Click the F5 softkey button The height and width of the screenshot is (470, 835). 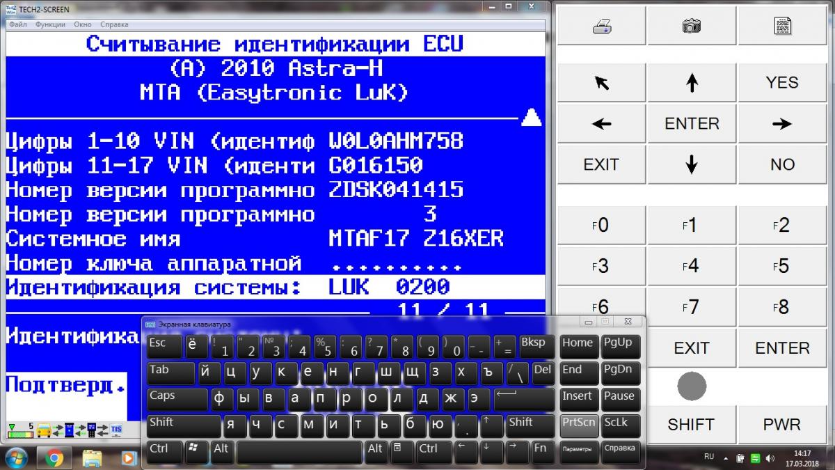[x=782, y=266]
